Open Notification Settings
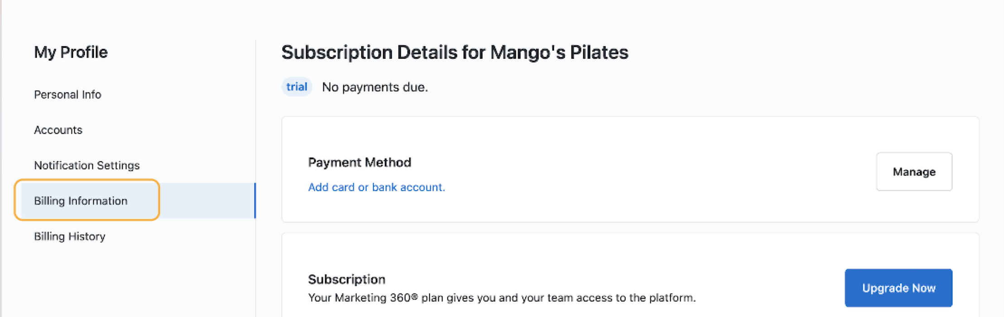The image size is (1004, 317). pyautogui.click(x=86, y=165)
